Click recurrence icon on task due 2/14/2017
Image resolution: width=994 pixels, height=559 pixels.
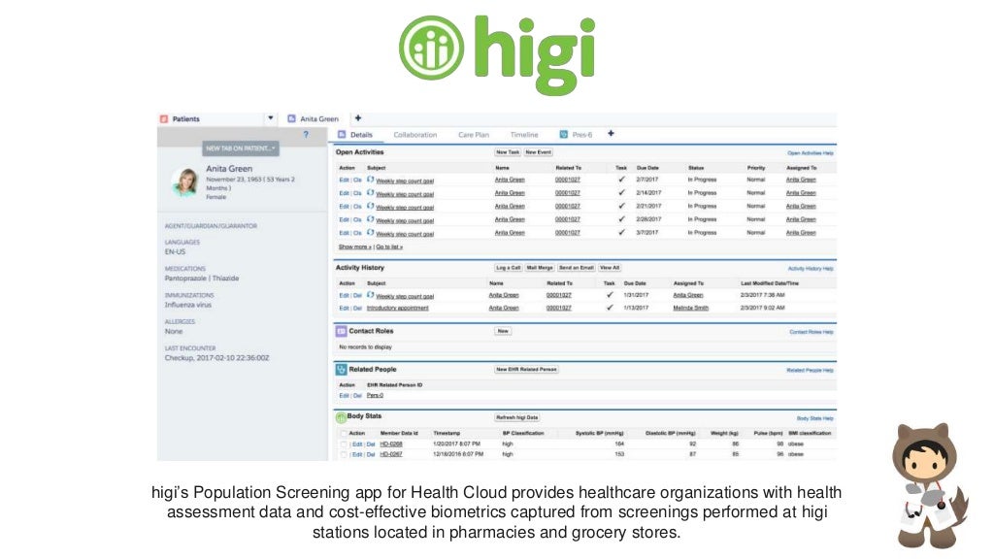click(x=370, y=193)
